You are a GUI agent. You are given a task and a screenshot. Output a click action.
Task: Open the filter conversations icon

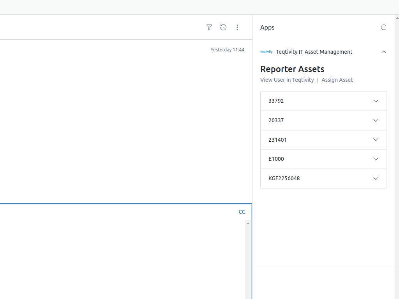(209, 27)
